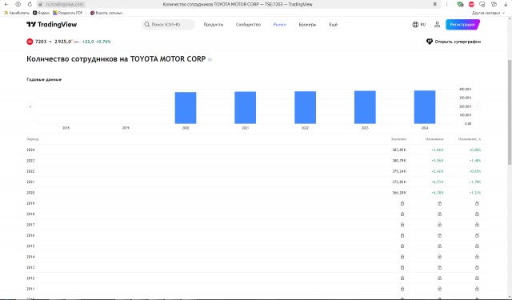Click the Toyota 7203 ticker logo
The height and width of the screenshot is (300, 512).
pos(30,42)
